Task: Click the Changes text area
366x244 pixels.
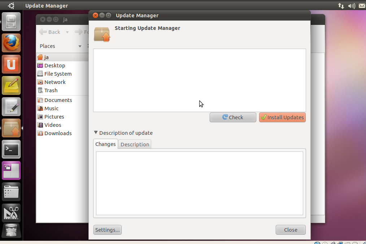Action: 200,183
